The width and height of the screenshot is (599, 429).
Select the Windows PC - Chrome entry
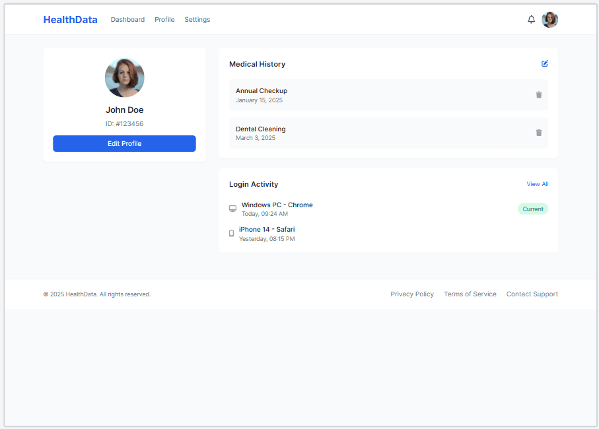point(277,205)
